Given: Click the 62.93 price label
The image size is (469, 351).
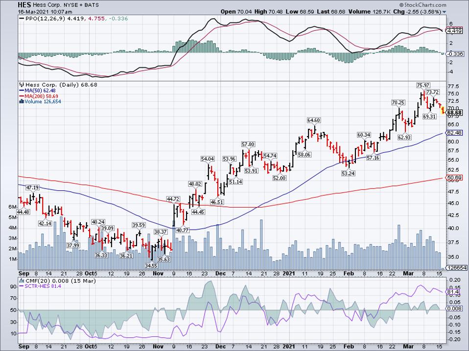Looking at the screenshot, I should coord(404,137).
